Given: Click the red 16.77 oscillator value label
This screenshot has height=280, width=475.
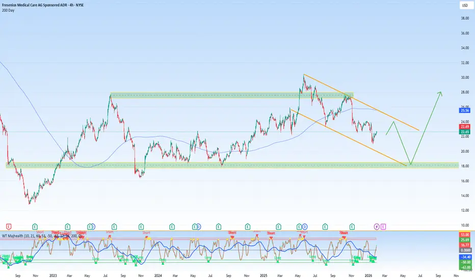Looking at the screenshot, I should 465,245.
